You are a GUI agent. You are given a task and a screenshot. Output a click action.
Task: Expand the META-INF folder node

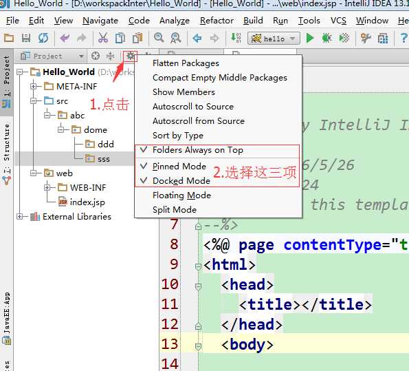pyautogui.click(x=34, y=86)
